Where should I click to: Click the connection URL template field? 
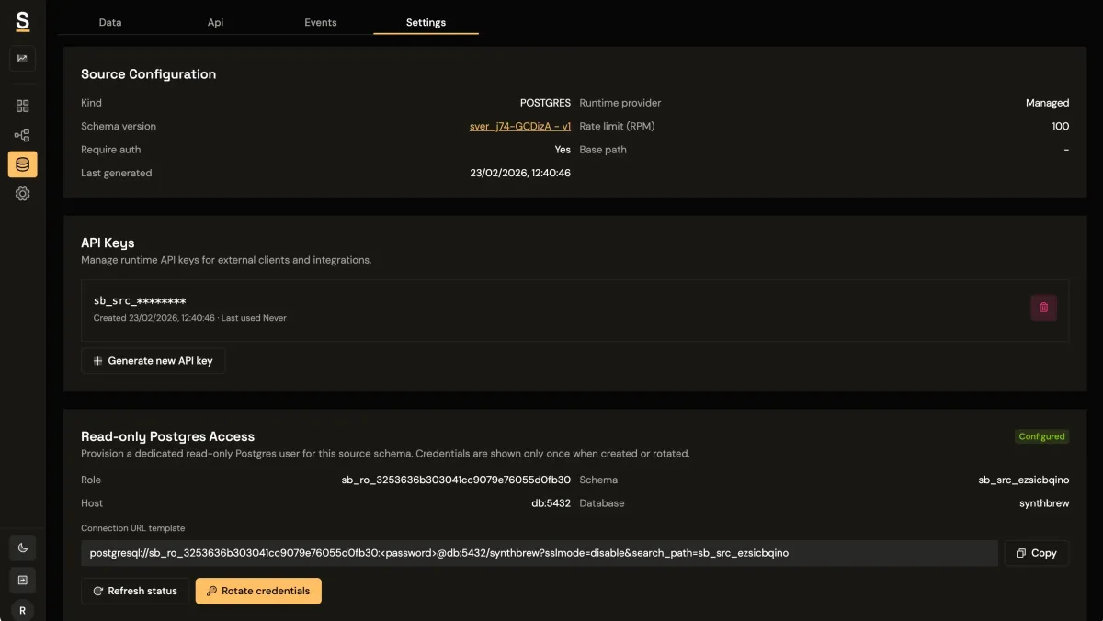click(x=539, y=553)
